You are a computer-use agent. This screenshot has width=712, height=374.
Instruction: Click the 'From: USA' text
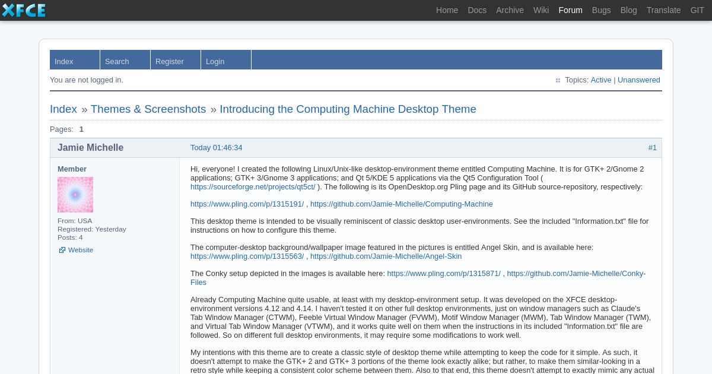[75, 221]
